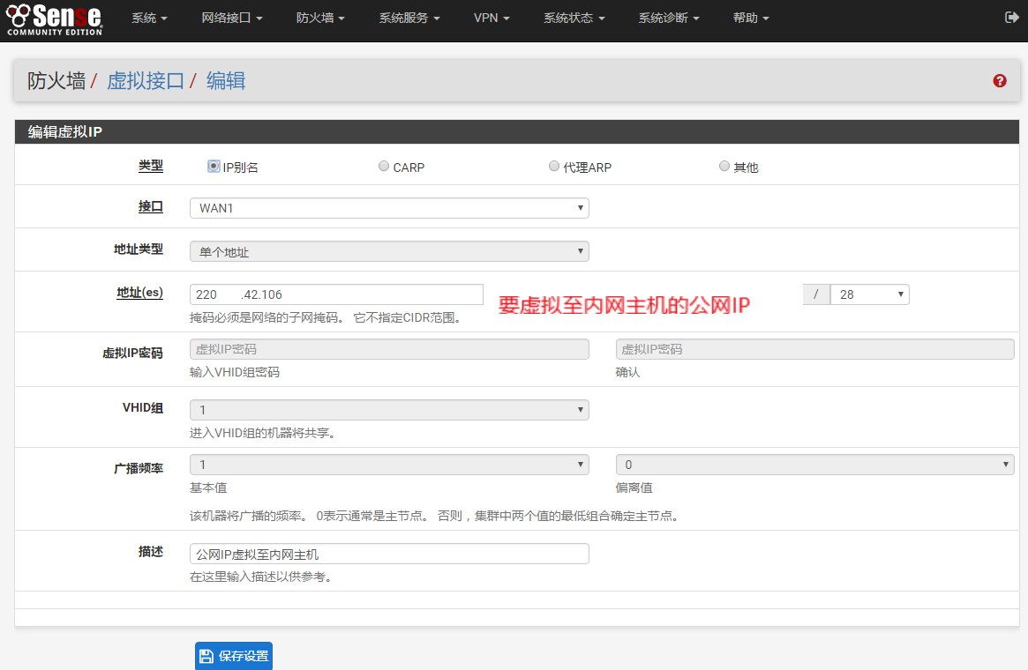This screenshot has height=670, width=1028.
Task: Click the 地址(es) IP address field
Action: tap(336, 294)
